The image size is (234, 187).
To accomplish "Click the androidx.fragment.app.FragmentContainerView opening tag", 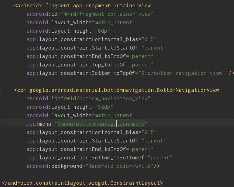I will coord(82,6).
